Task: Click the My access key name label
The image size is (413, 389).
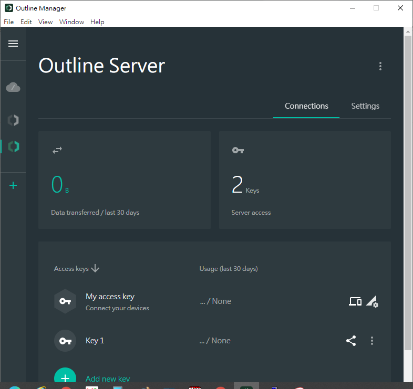Action: click(x=110, y=297)
